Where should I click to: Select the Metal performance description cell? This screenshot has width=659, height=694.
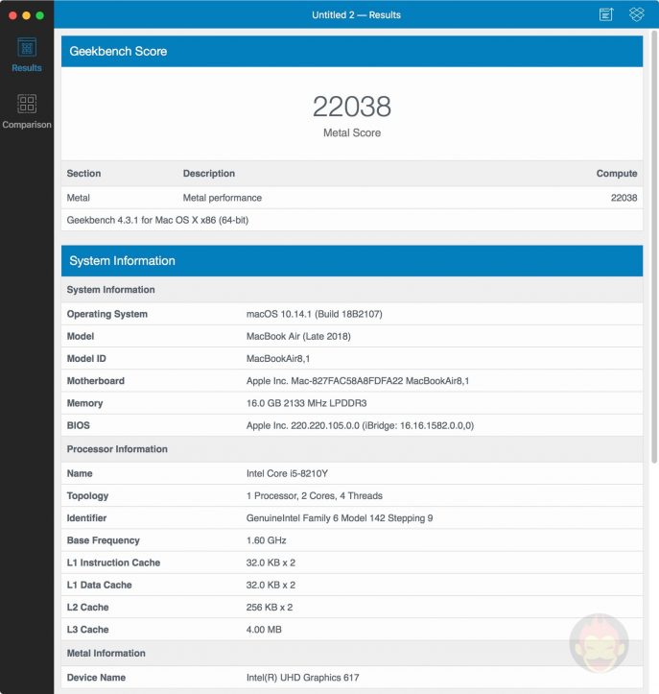point(222,198)
